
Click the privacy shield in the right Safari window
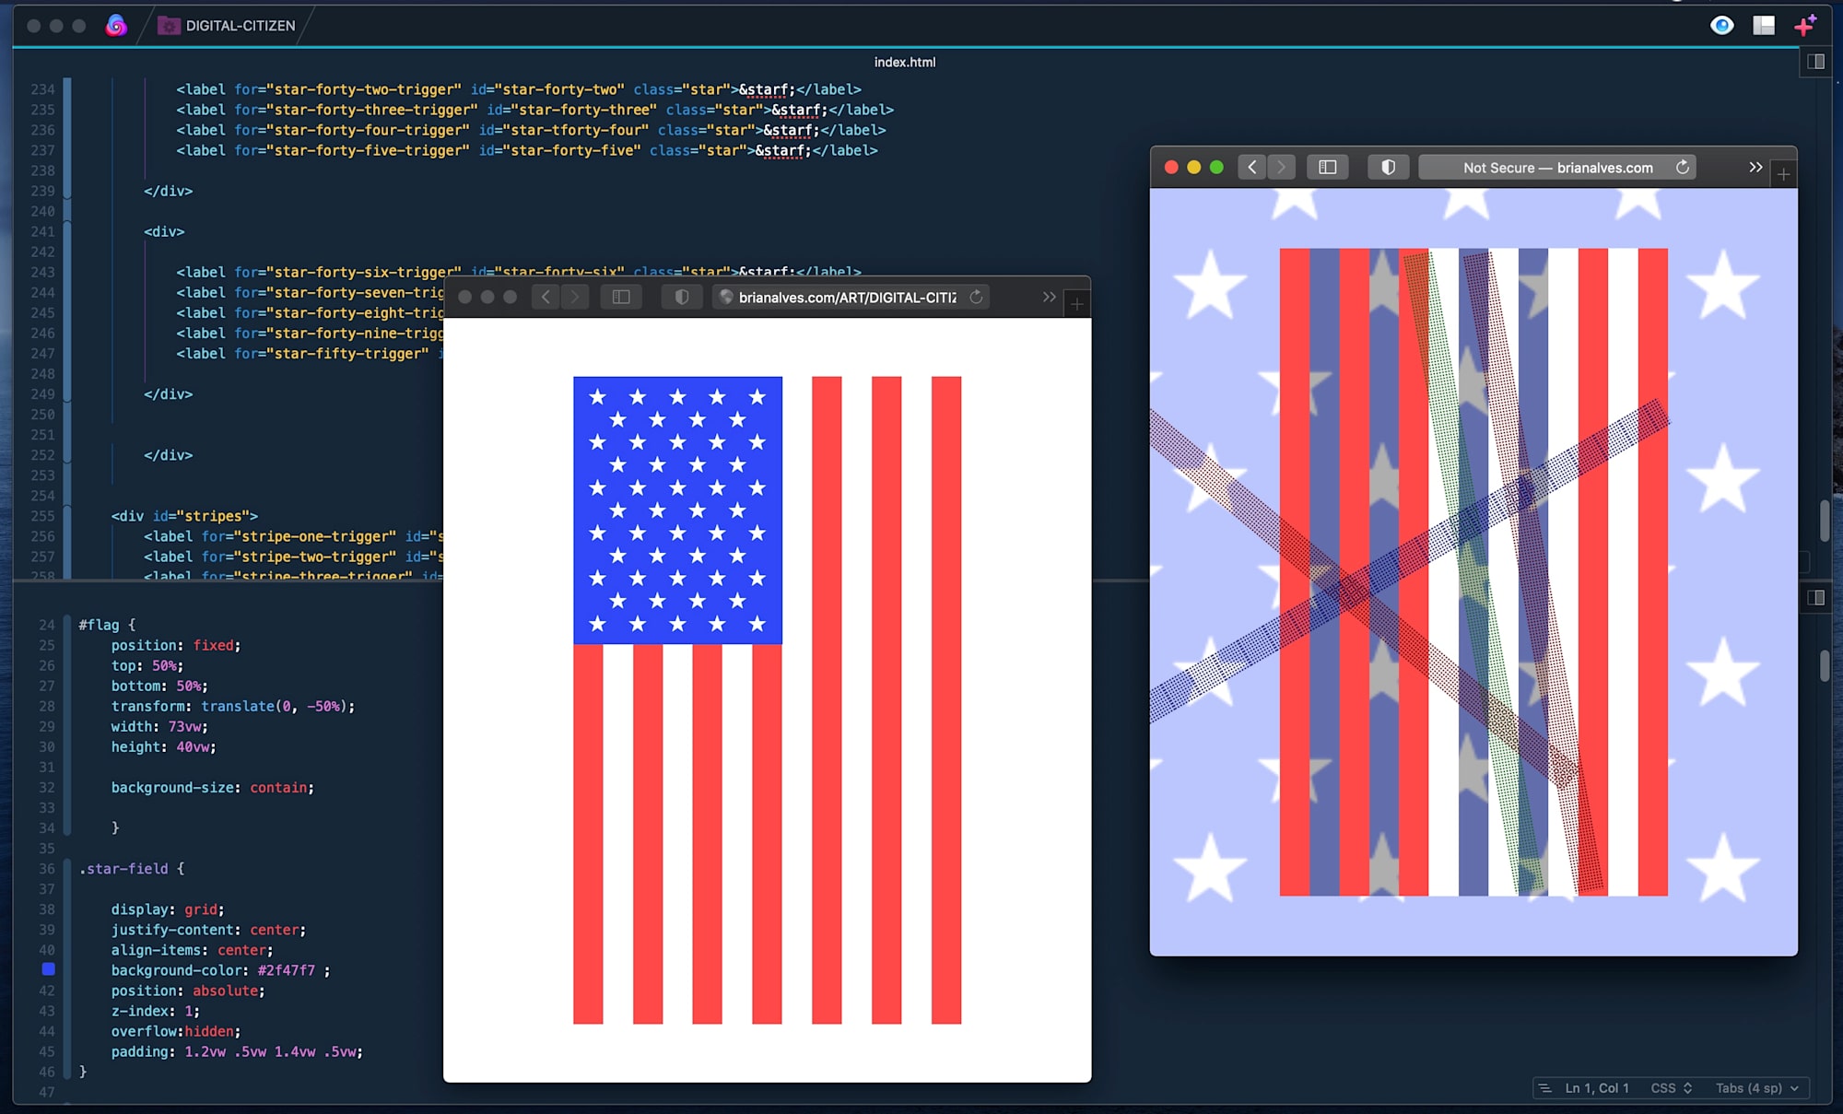1388,167
